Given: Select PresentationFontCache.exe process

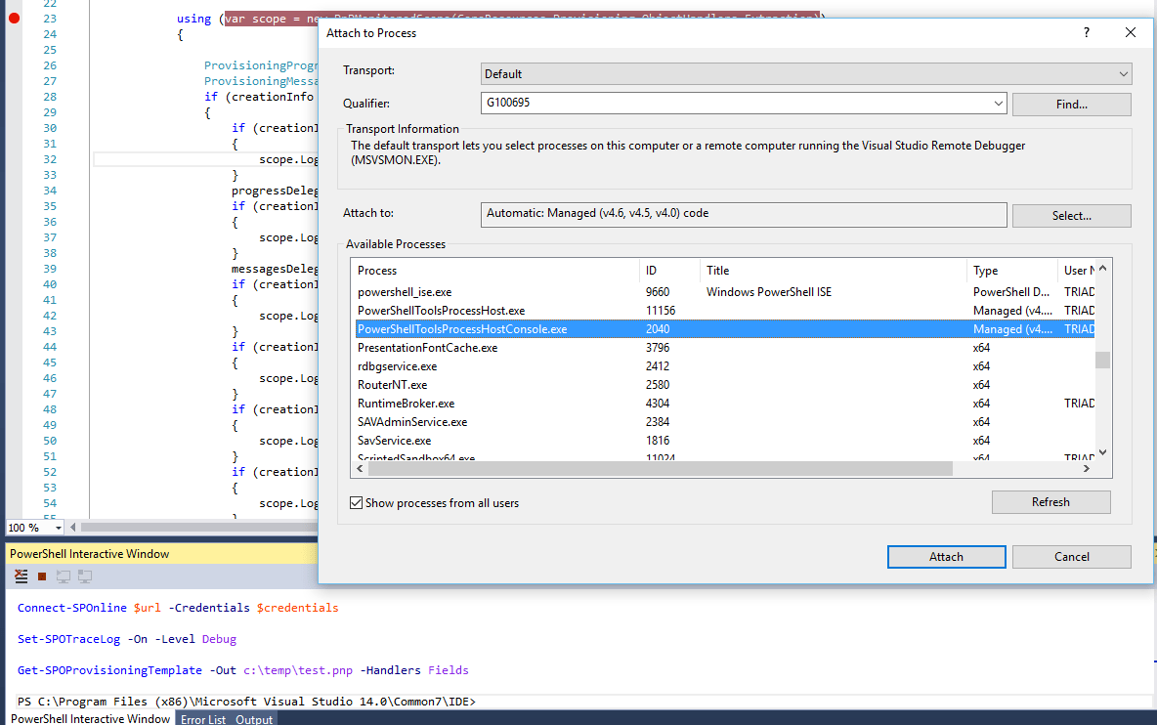Looking at the screenshot, I should click(725, 348).
